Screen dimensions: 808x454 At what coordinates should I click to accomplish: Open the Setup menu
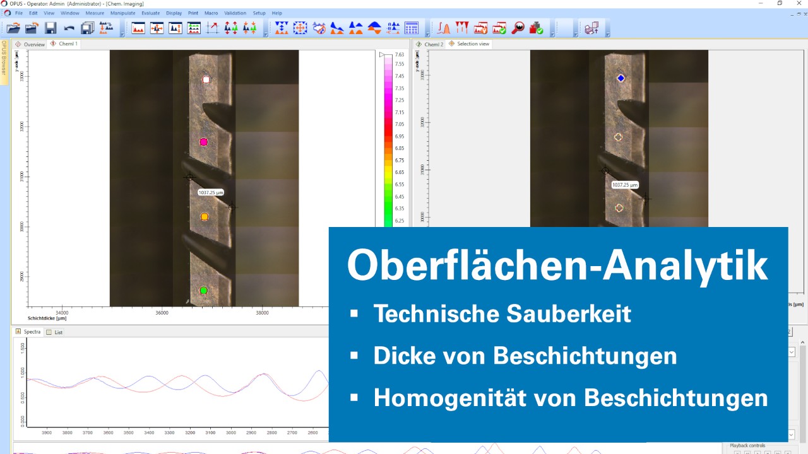259,13
